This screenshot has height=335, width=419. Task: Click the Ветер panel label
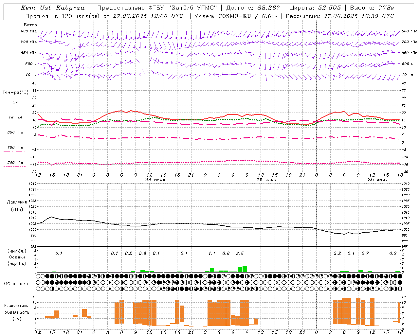pos(30,25)
